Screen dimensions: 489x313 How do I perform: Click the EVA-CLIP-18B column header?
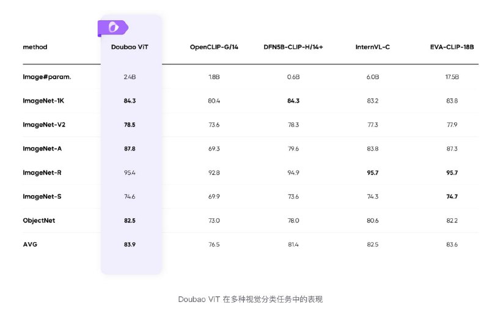(452, 47)
